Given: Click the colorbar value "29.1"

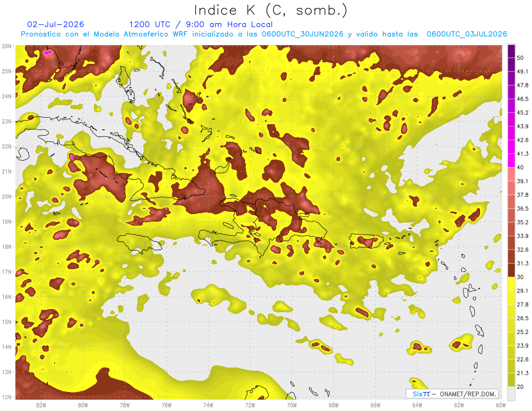Looking at the screenshot, I should [x=523, y=291].
